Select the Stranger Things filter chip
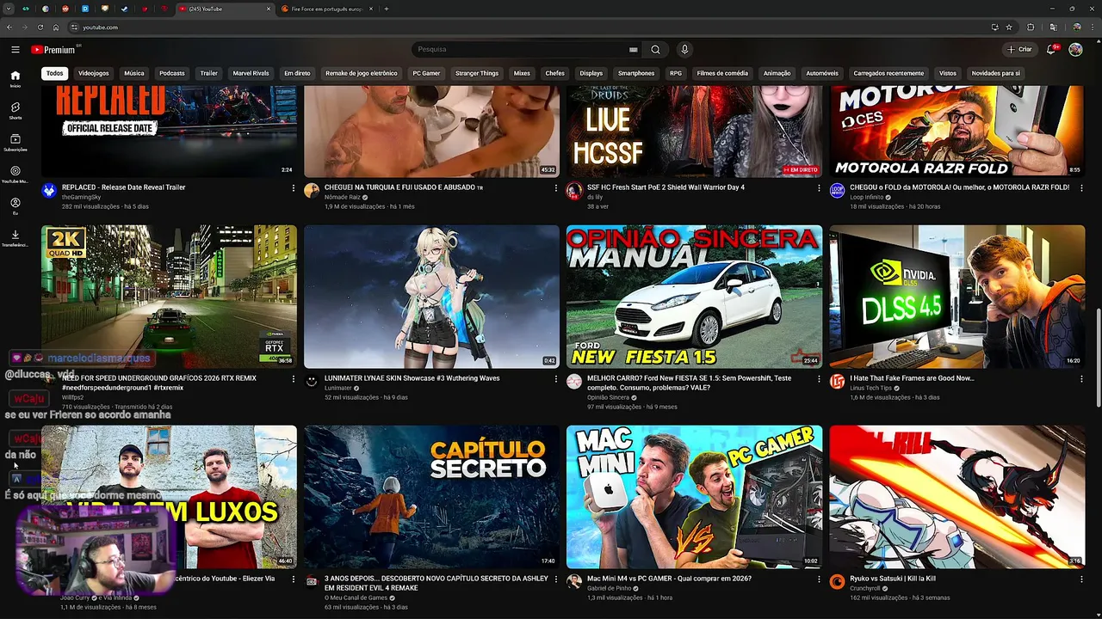This screenshot has width=1102, height=619. pyautogui.click(x=477, y=73)
